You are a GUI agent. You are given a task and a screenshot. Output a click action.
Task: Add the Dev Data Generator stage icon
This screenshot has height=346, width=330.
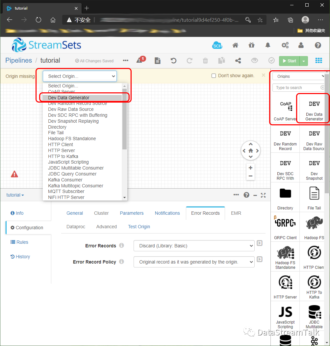tap(314, 104)
